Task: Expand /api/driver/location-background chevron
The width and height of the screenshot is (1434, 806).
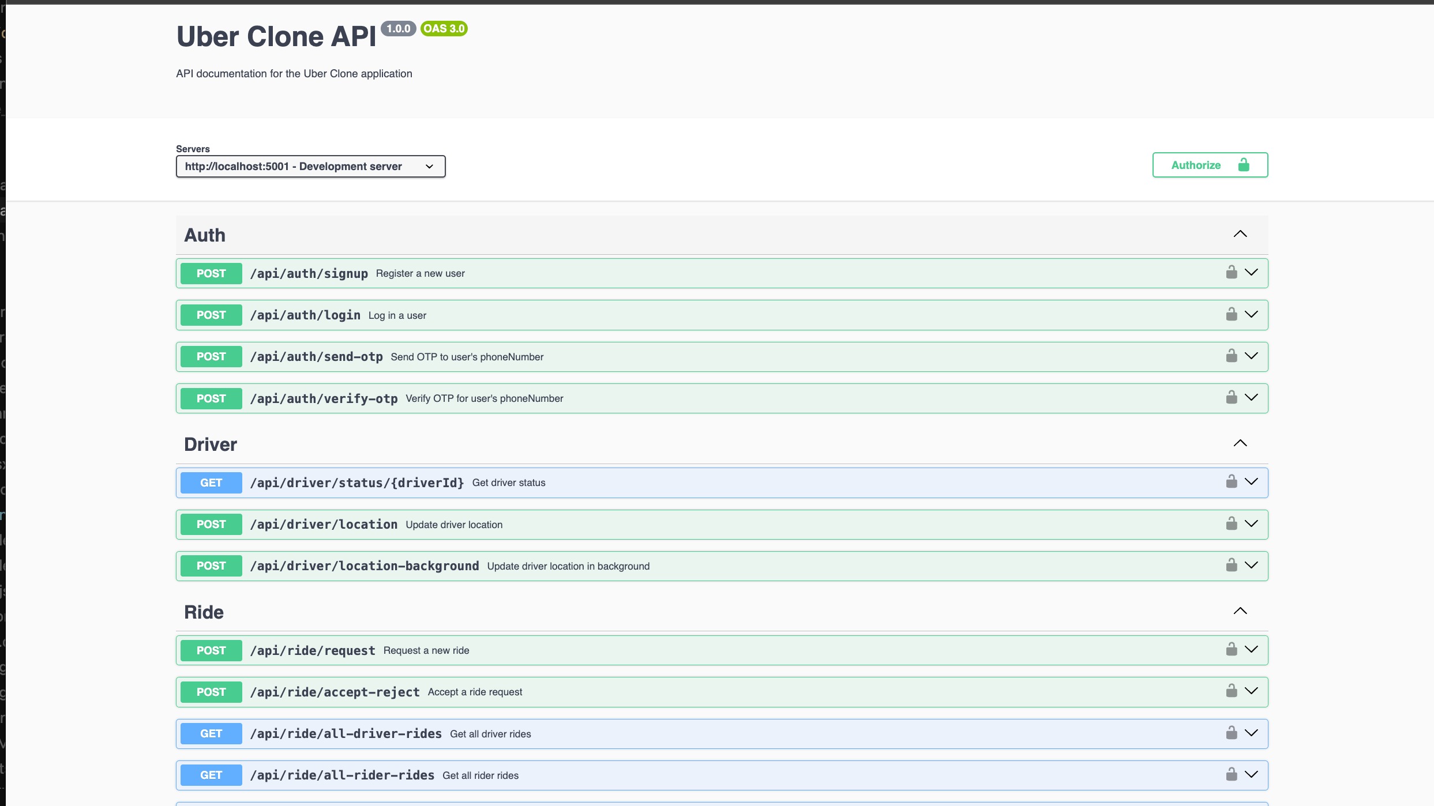Action: 1251,565
